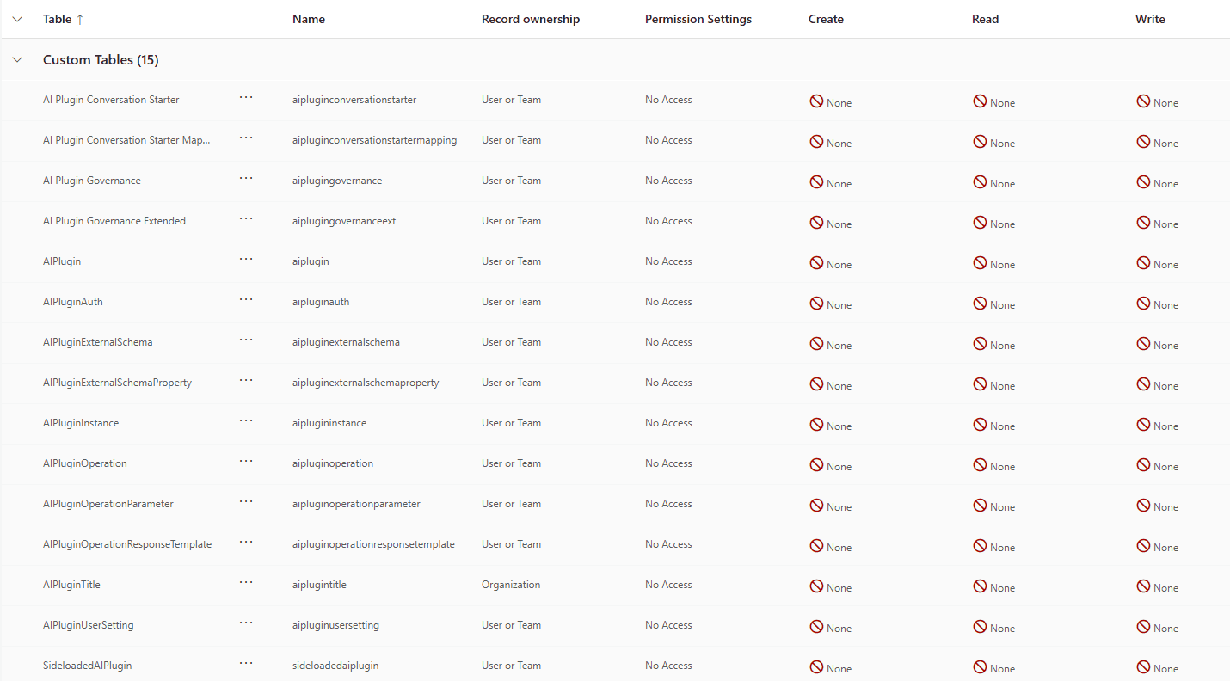The width and height of the screenshot is (1230, 681).
Task: Click Read None icon for AIPluginAuth row
Action: pos(980,304)
